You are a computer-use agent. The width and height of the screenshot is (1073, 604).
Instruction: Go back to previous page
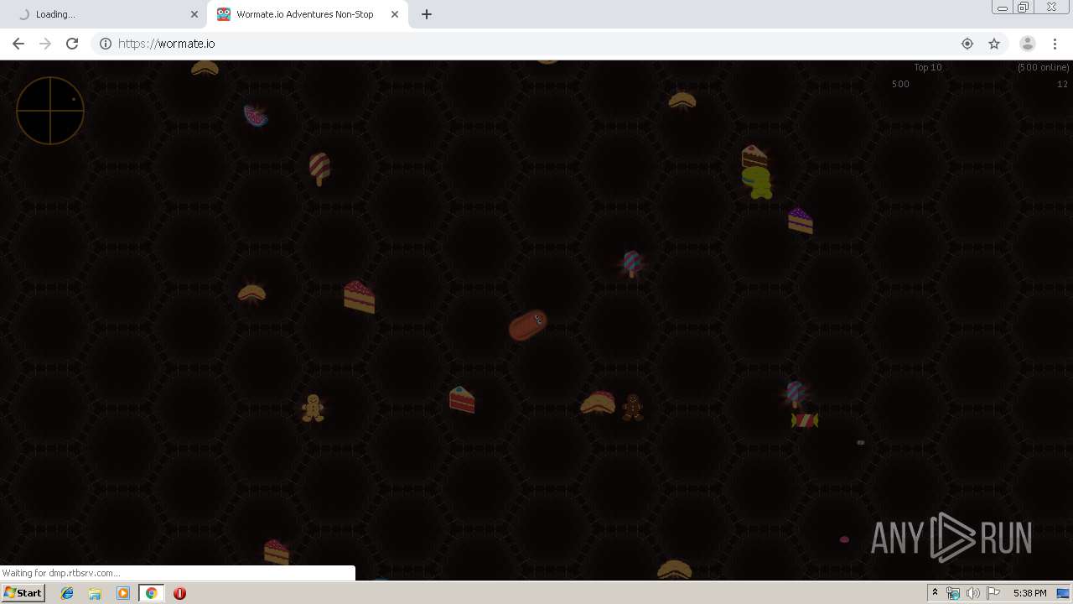(x=18, y=44)
